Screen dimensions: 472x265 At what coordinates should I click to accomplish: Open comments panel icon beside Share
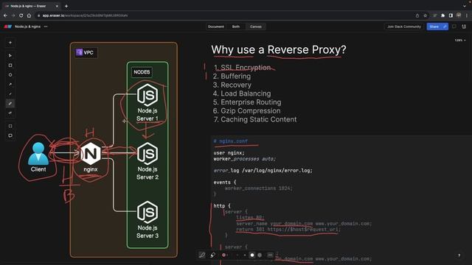tap(454, 26)
